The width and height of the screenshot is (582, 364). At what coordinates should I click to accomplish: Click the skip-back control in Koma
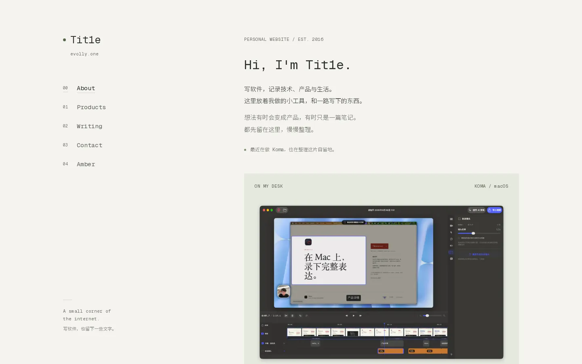(x=347, y=315)
